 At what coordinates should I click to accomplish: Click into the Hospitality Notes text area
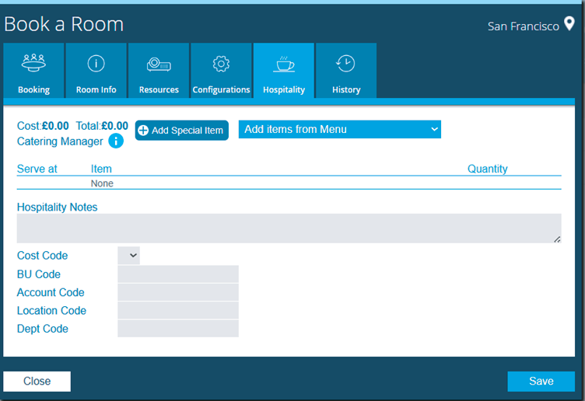289,228
